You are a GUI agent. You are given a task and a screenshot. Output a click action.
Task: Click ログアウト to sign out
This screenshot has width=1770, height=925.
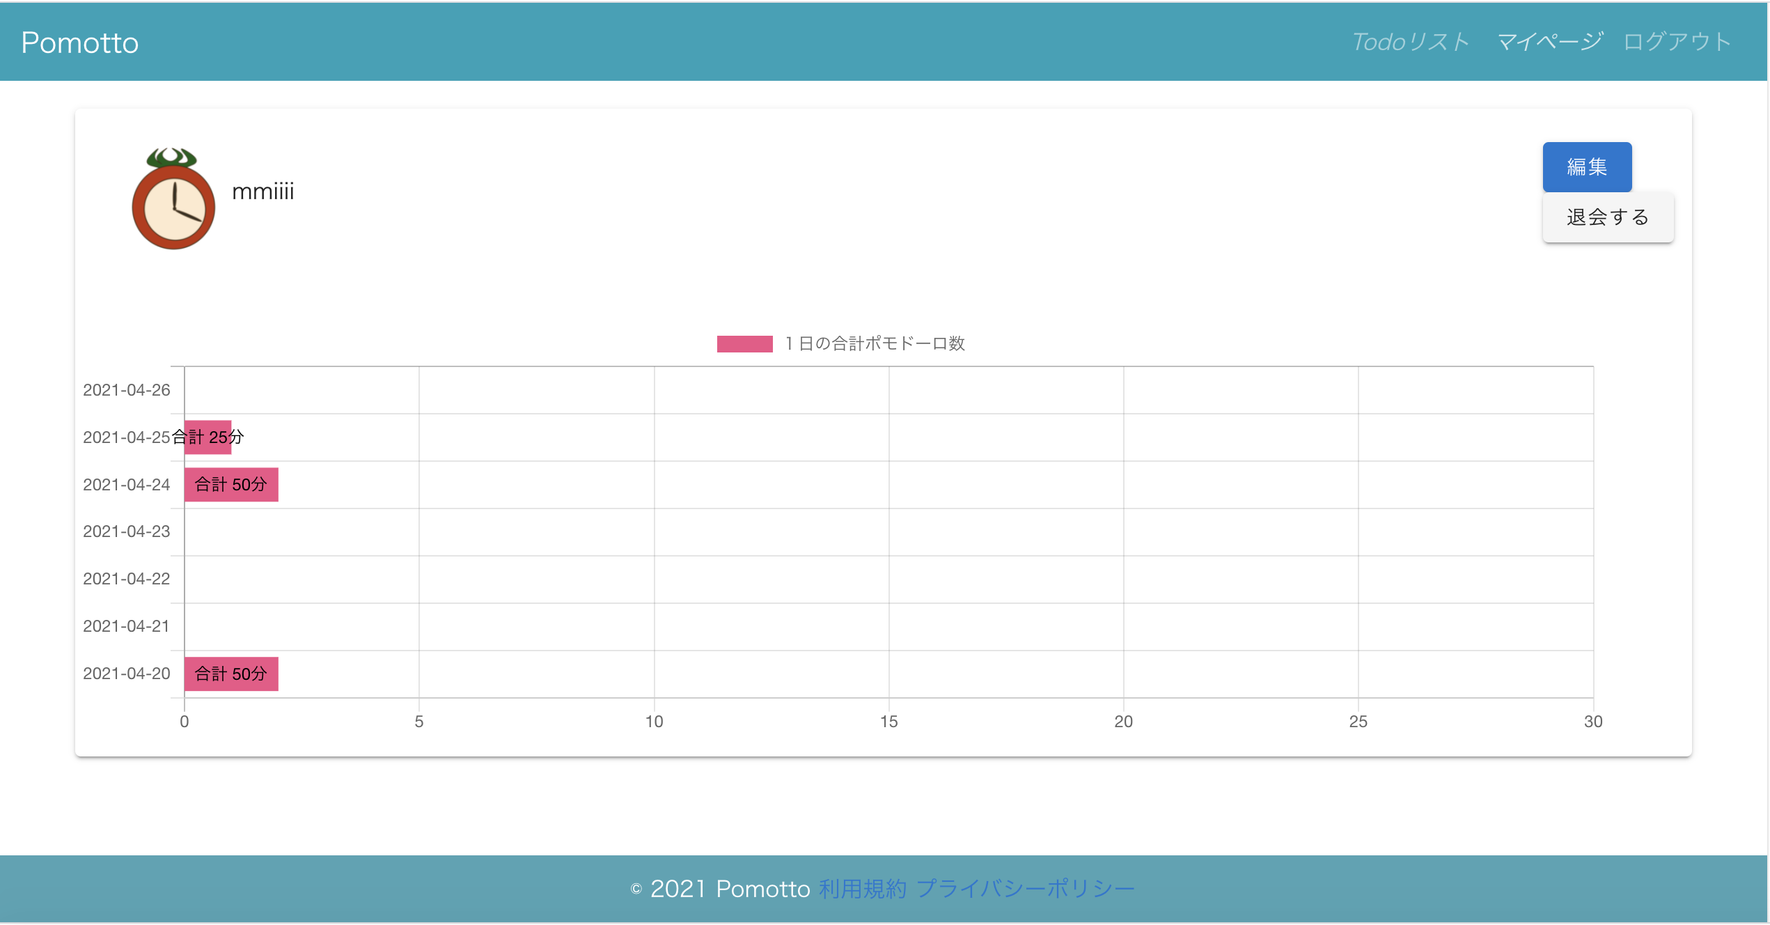[1677, 42]
